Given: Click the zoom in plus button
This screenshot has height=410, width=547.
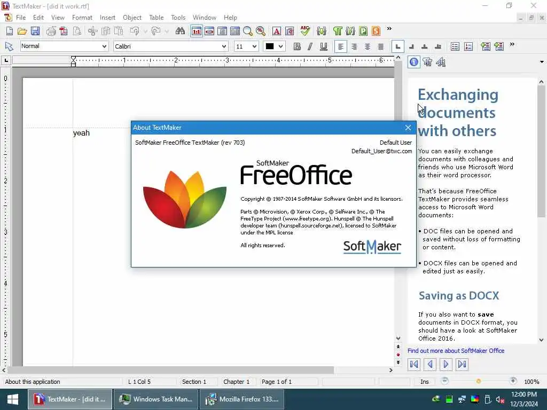Looking at the screenshot, I should tap(513, 381).
